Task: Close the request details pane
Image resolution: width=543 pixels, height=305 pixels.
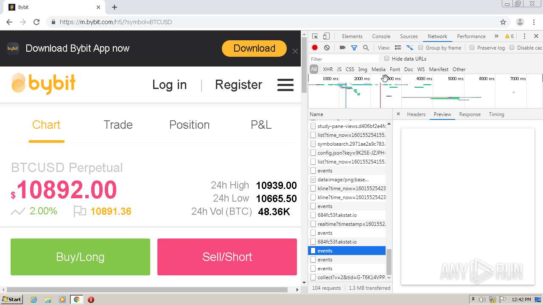Action: [x=398, y=114]
